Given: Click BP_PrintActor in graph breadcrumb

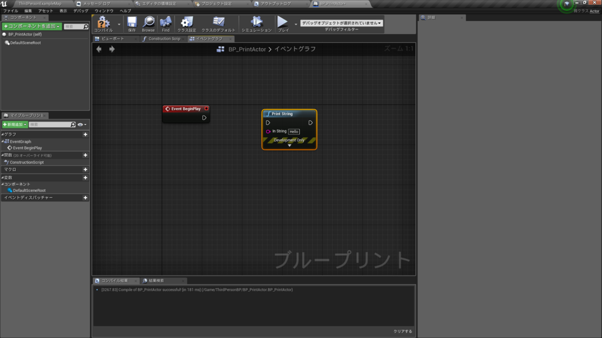Looking at the screenshot, I should click(247, 49).
